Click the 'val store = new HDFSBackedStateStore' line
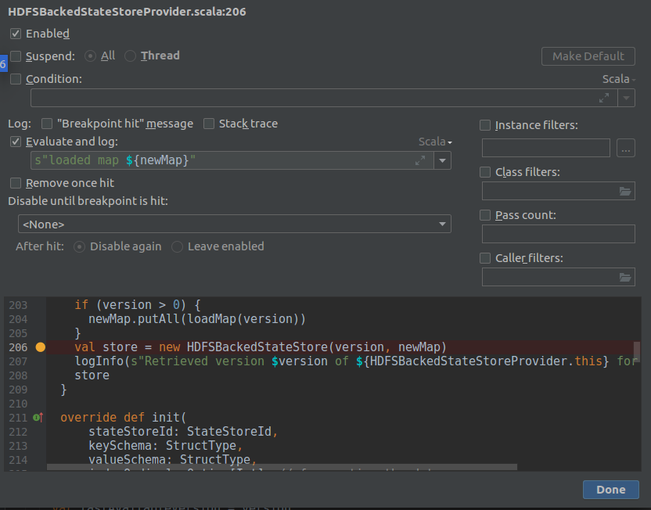 [261, 347]
